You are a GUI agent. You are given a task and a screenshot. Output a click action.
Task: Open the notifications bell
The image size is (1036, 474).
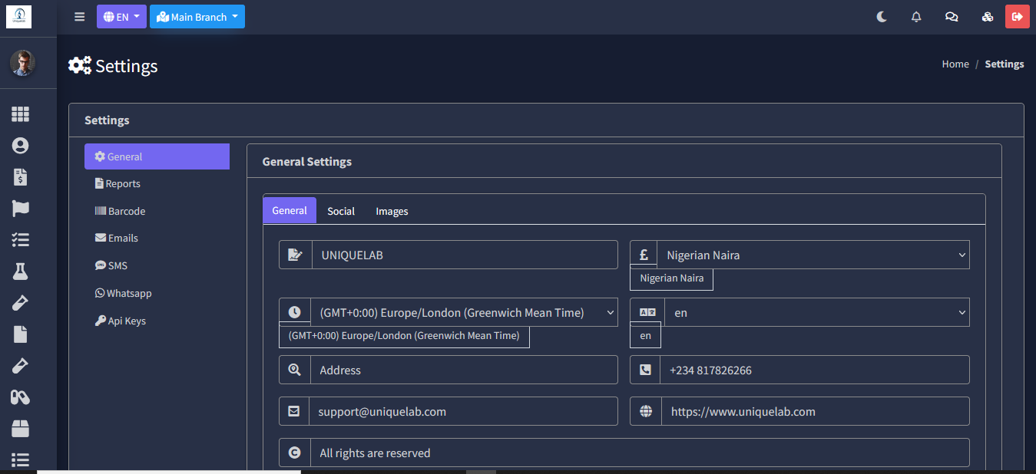916,17
